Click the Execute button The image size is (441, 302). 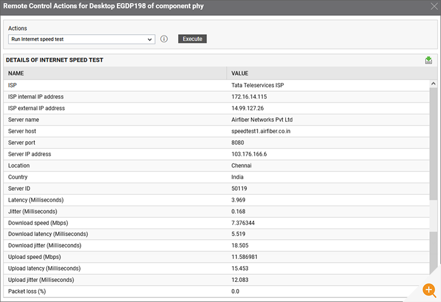click(192, 39)
